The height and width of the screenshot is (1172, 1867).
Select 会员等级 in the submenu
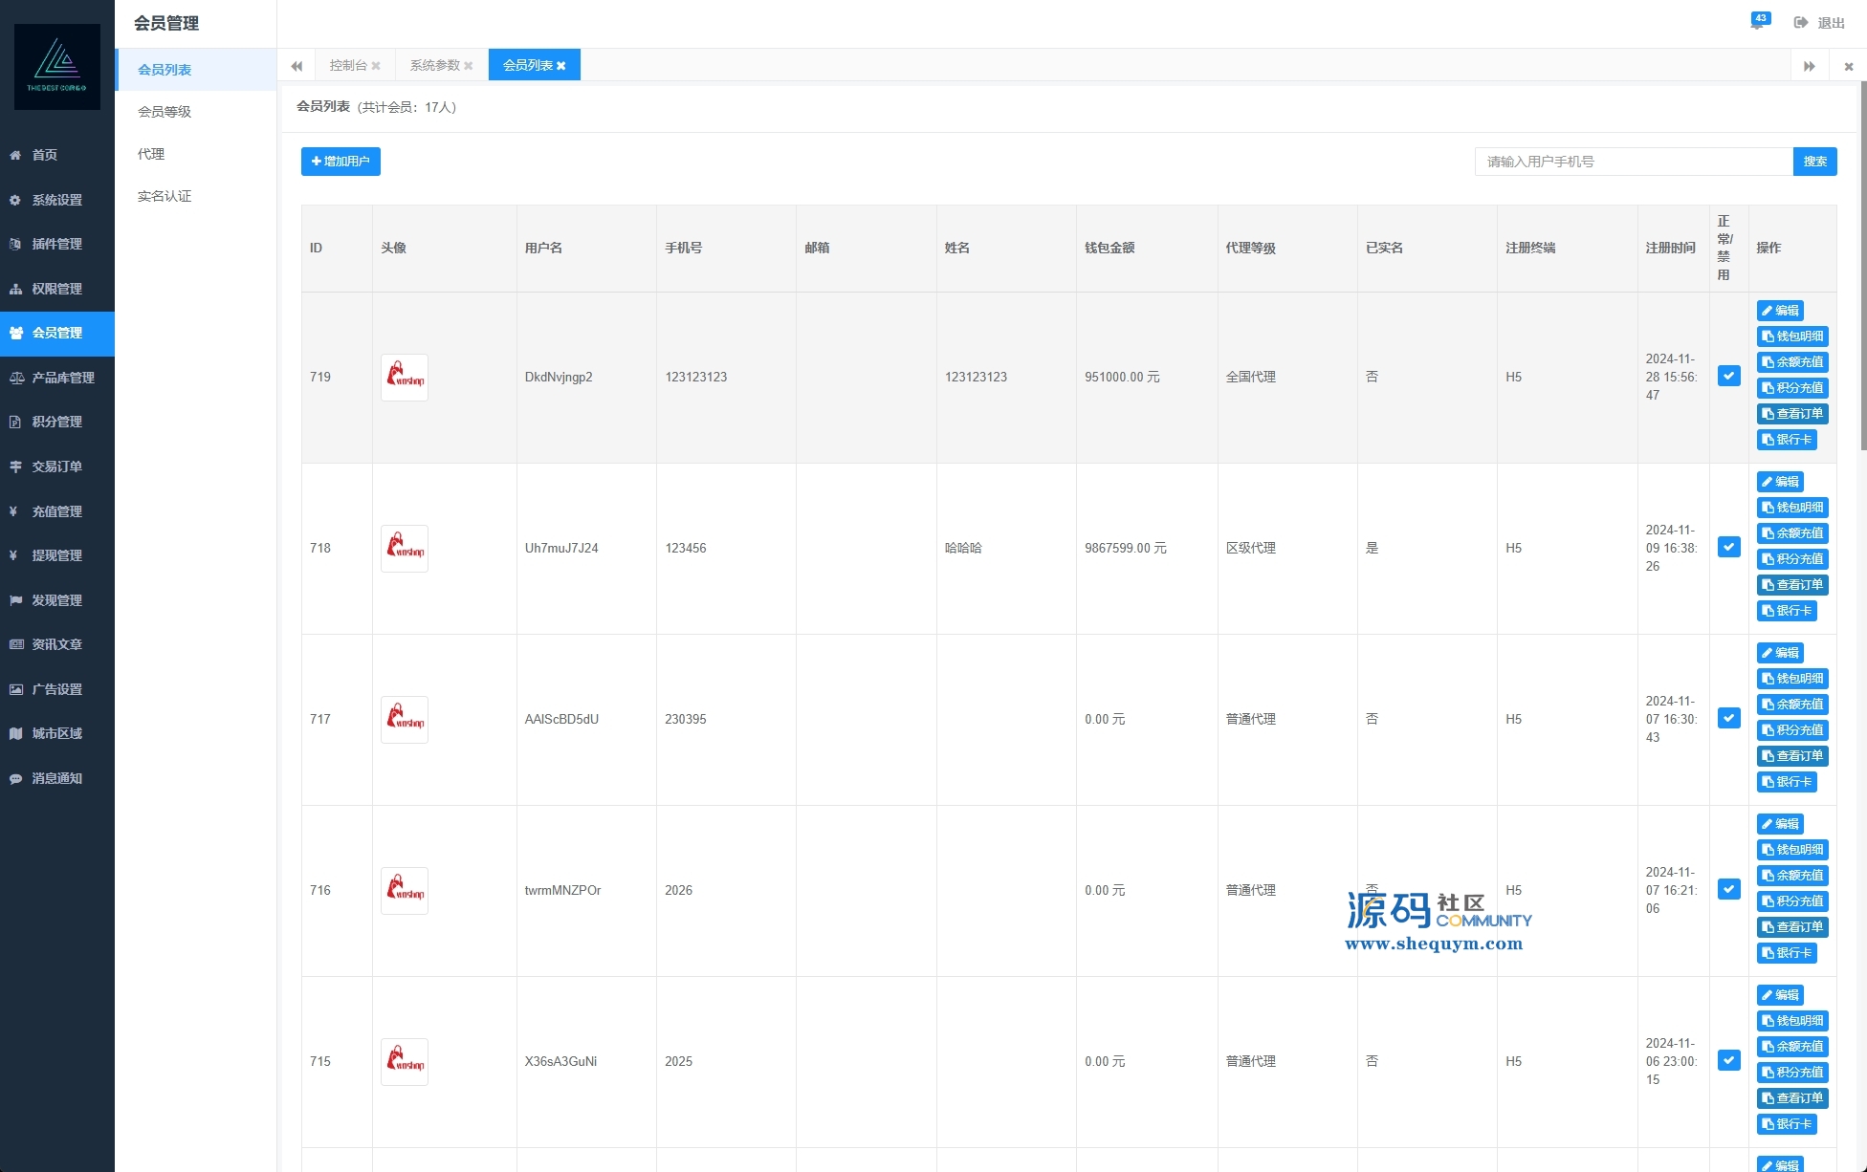pyautogui.click(x=165, y=112)
